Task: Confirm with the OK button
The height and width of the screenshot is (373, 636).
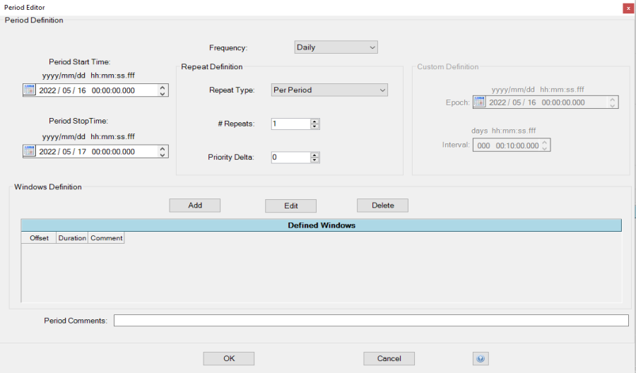Action: point(228,358)
